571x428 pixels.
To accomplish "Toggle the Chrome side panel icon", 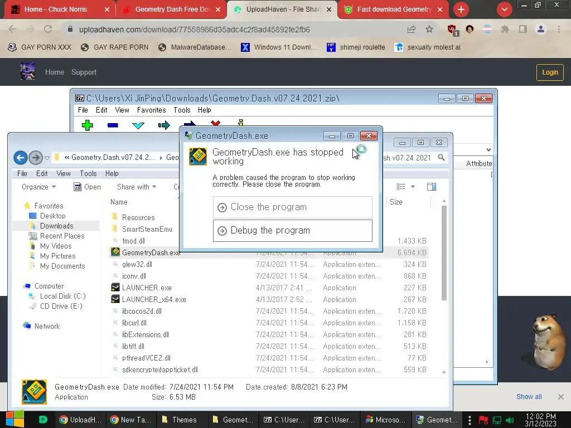I will [x=523, y=29].
